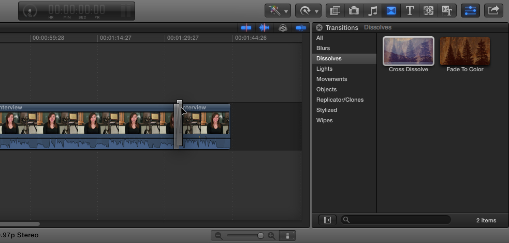Select the Cross Dissolve transition thumbnail
This screenshot has width=509, height=243.
(409, 51)
